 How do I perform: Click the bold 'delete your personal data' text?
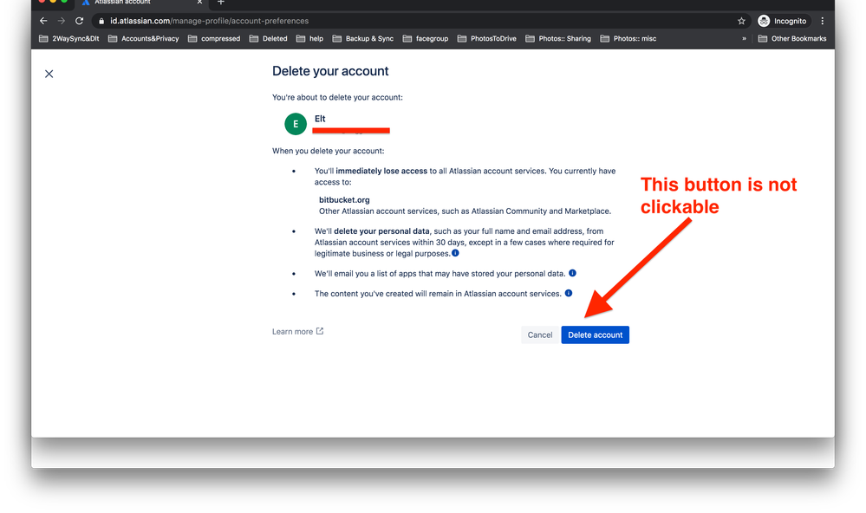coord(381,231)
